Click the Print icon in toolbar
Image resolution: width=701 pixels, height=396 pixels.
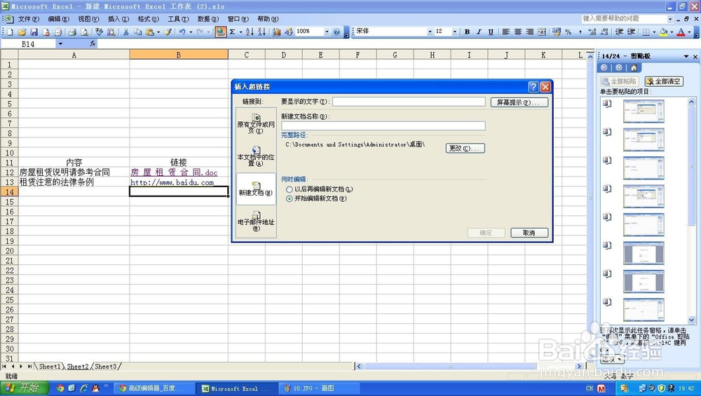tap(72, 32)
